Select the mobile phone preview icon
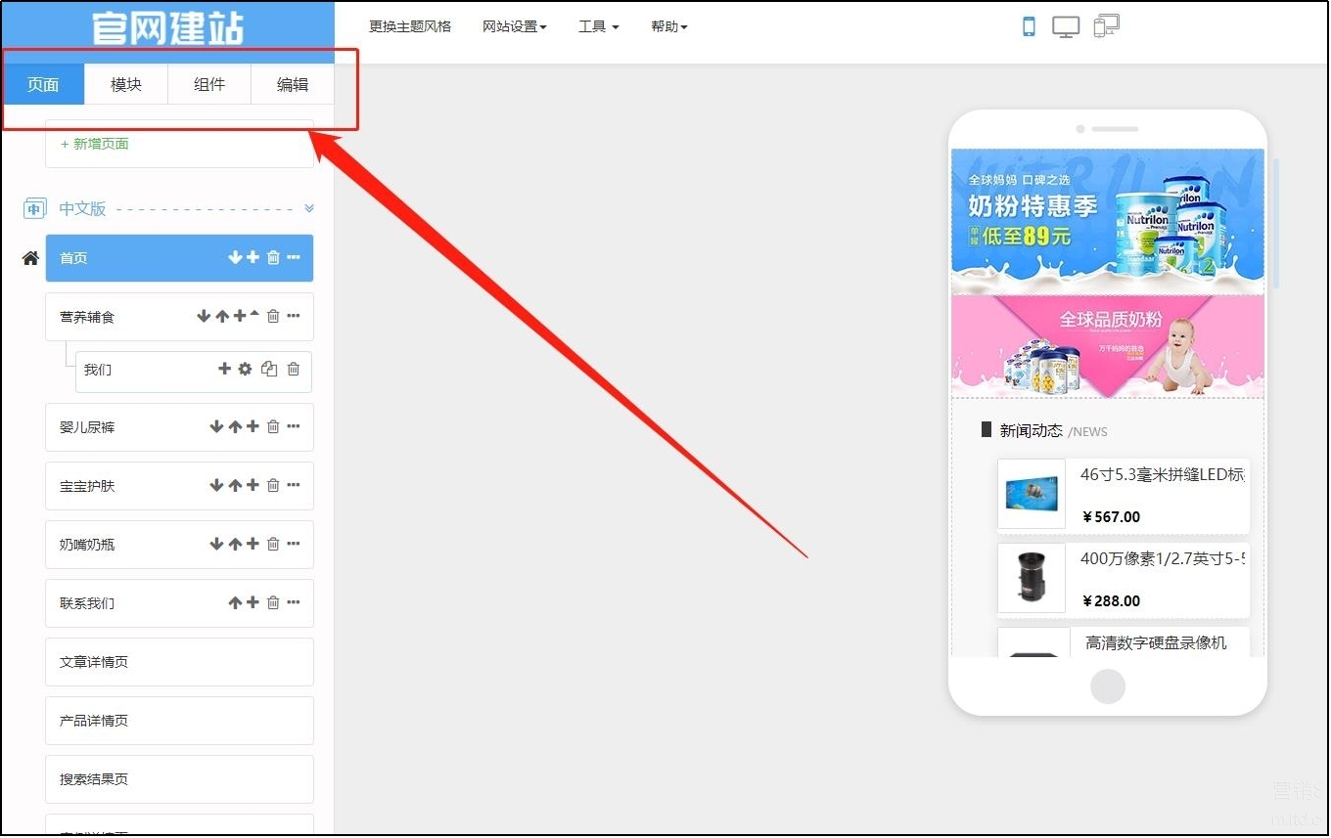The image size is (1331, 838). pos(1029,27)
